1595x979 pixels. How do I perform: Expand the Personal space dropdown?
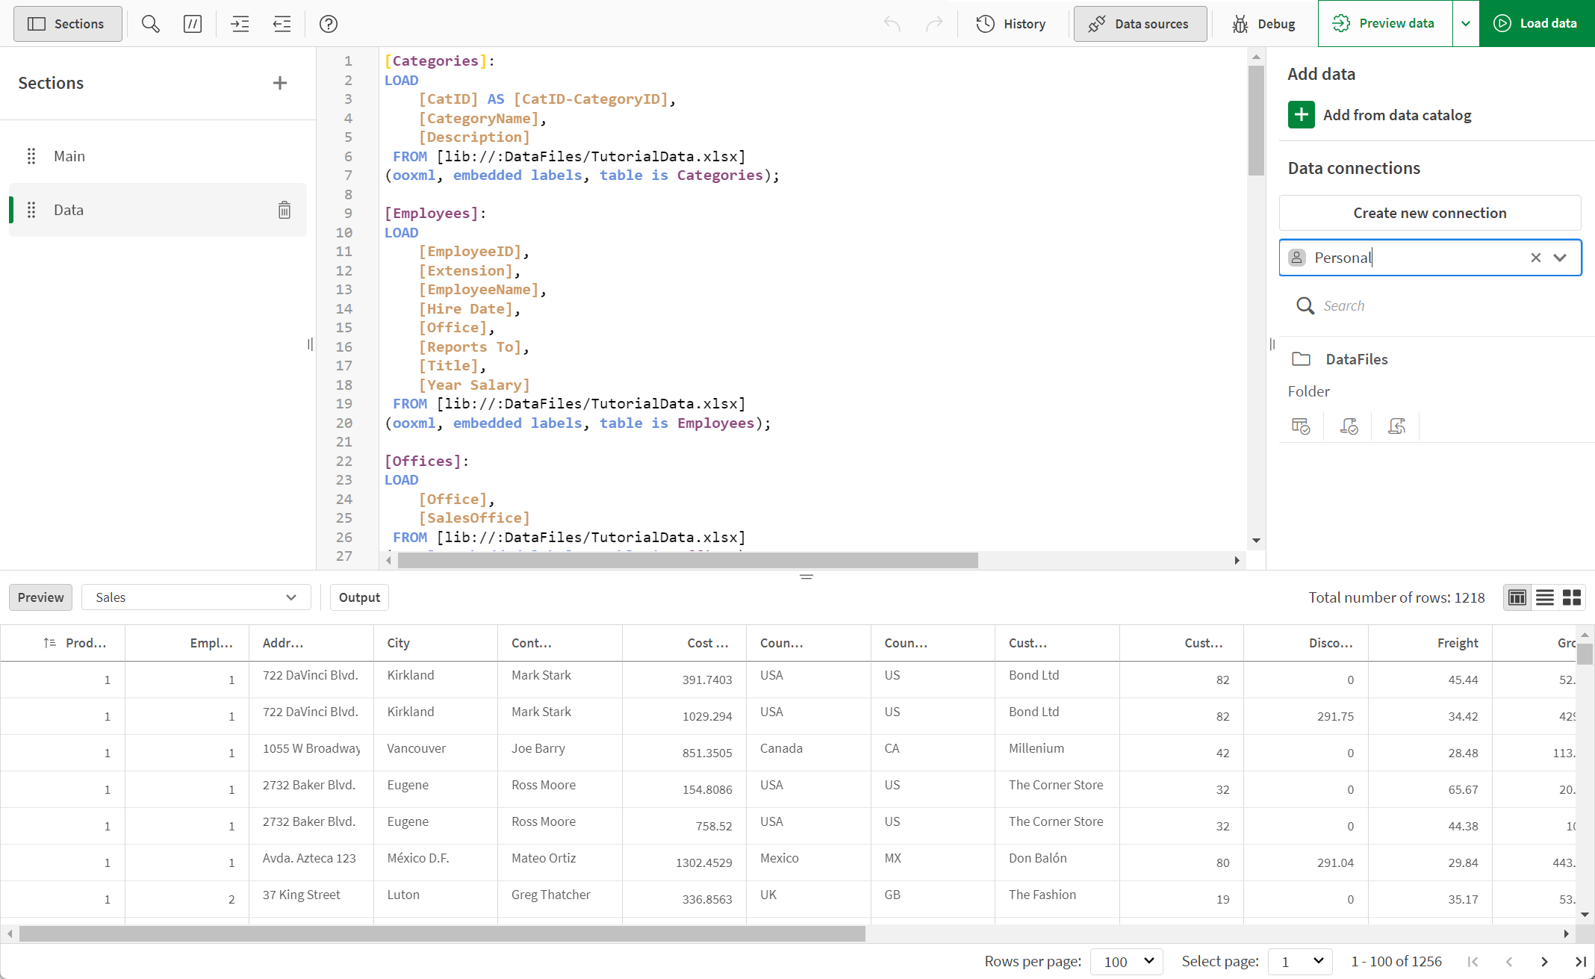coord(1561,258)
